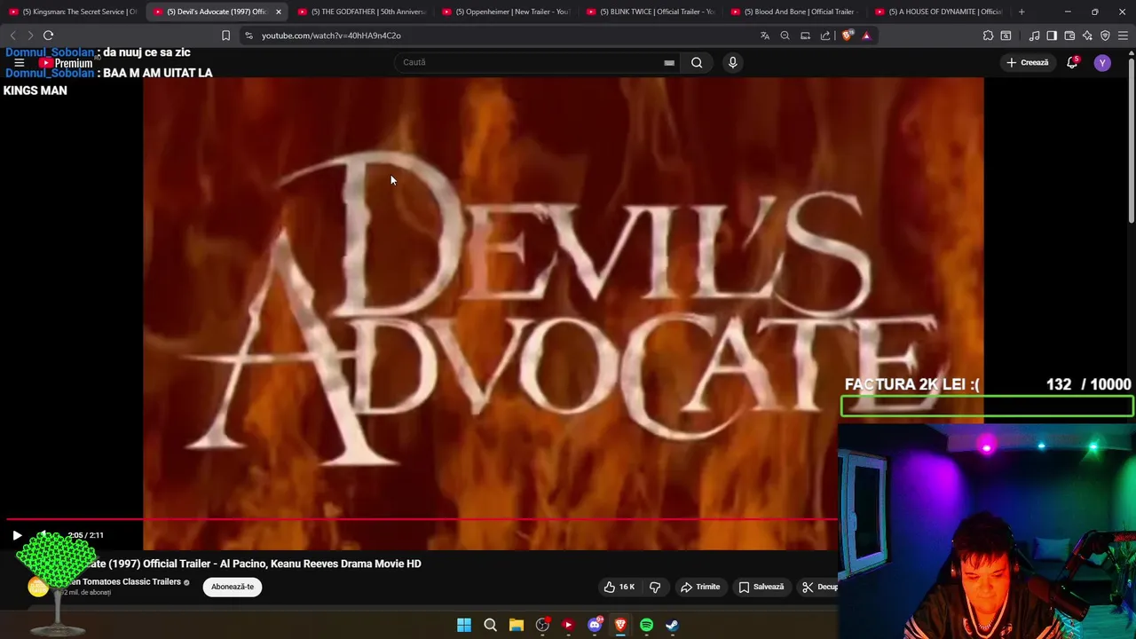
Task: Switch to the BLINK TWICE Official Trailer tab
Action: 650,12
